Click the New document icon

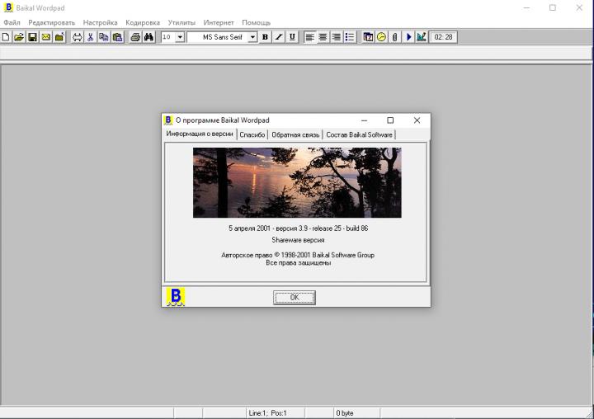click(x=6, y=37)
